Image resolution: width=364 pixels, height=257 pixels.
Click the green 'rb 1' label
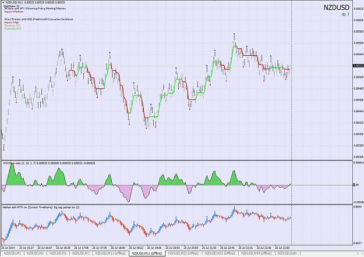coord(345,15)
